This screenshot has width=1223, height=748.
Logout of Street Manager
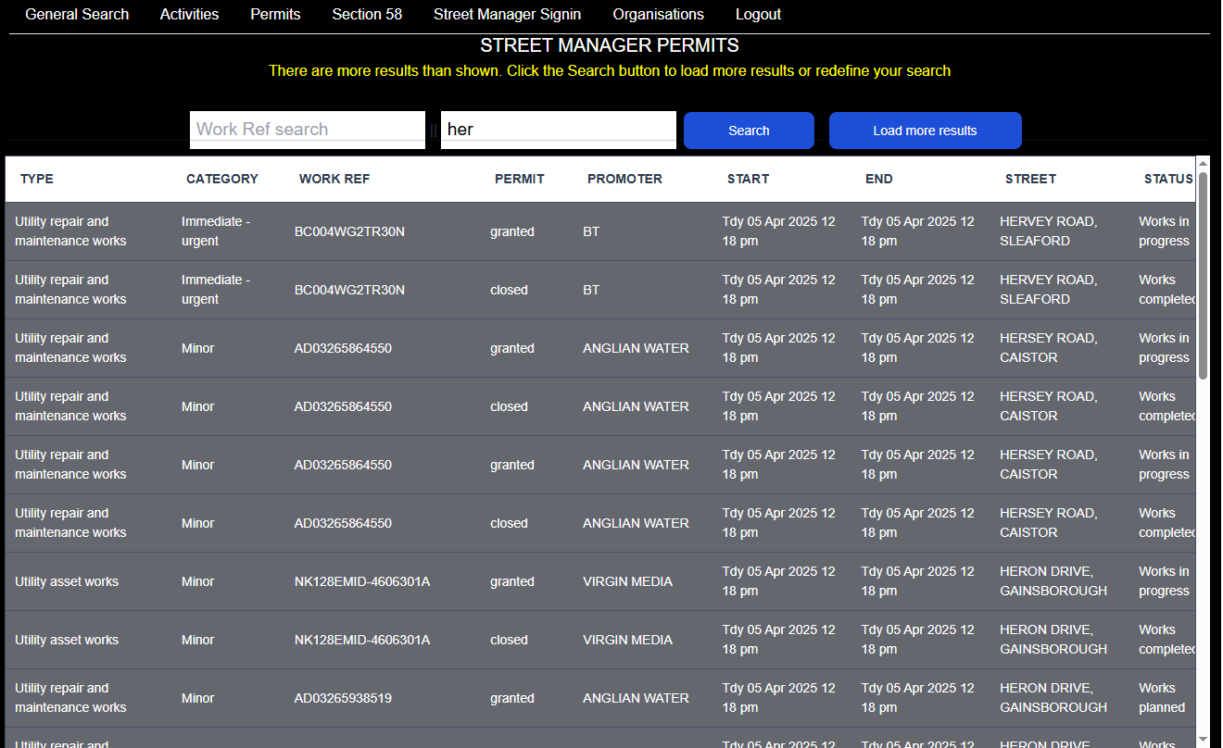pos(758,15)
